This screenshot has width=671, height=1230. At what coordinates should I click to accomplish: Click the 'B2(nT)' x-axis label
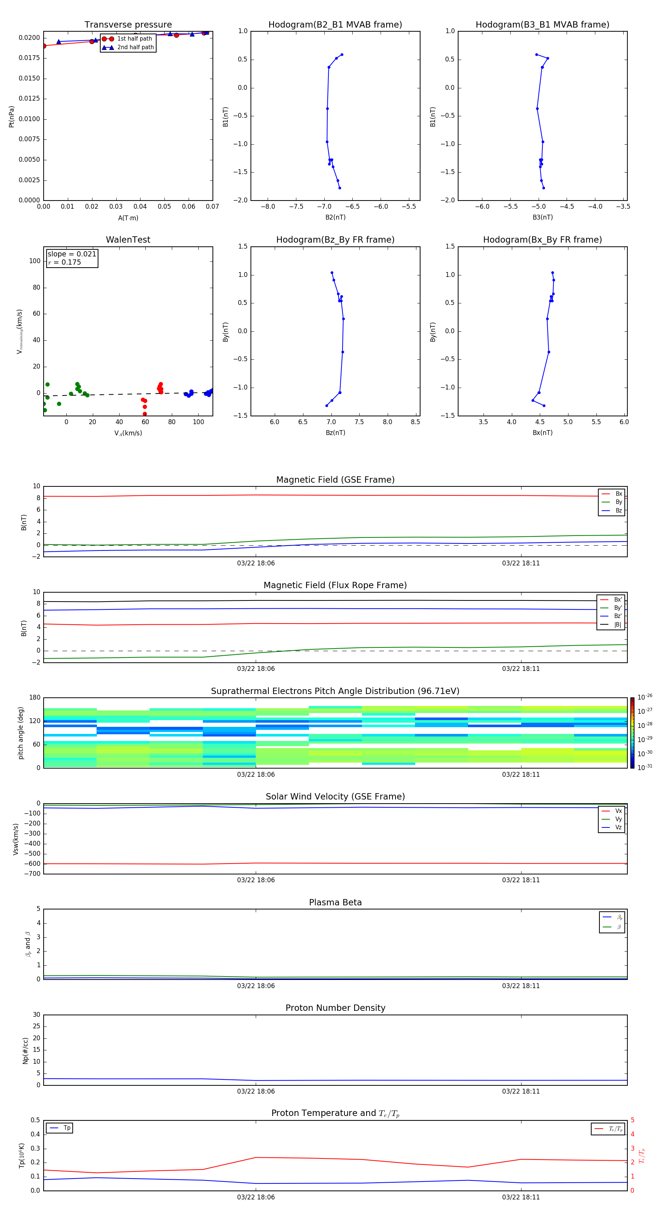click(x=335, y=218)
